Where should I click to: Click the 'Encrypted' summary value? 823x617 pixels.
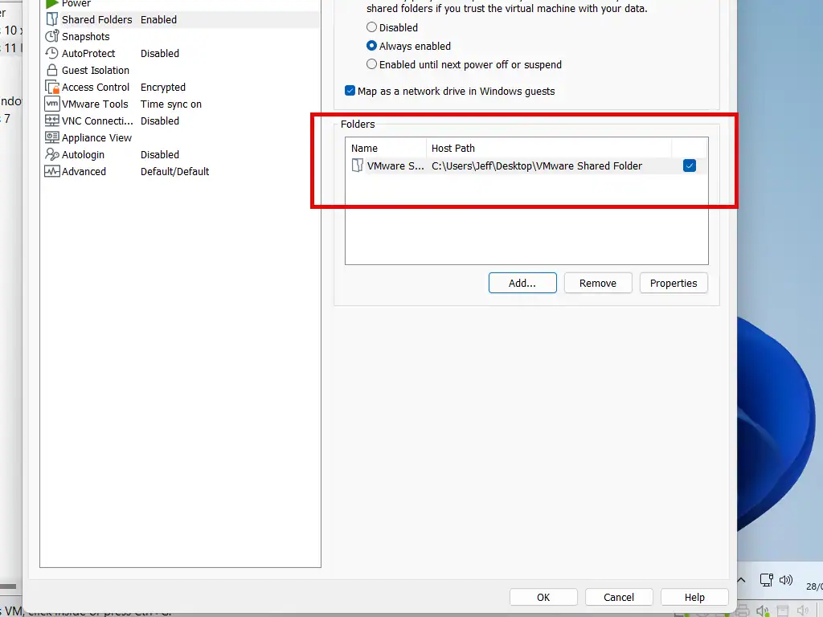click(162, 87)
